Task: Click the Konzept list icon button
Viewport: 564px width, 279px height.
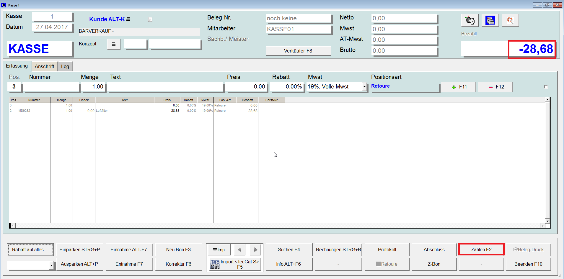Action: pyautogui.click(x=114, y=44)
